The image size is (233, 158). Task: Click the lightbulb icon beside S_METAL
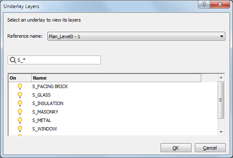coord(20,120)
